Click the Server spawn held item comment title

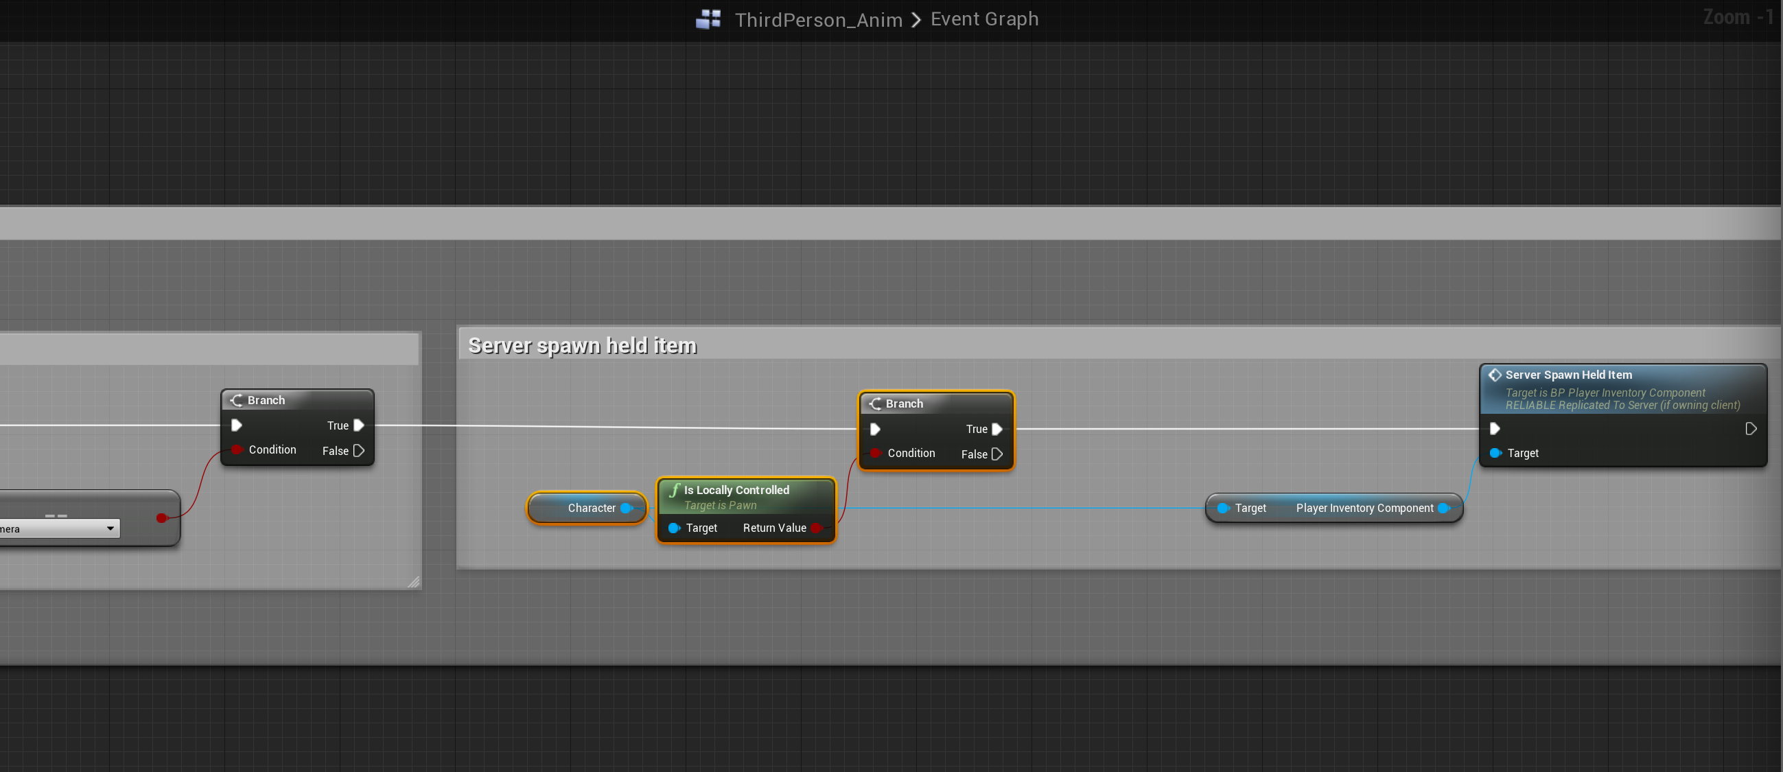[x=582, y=344]
